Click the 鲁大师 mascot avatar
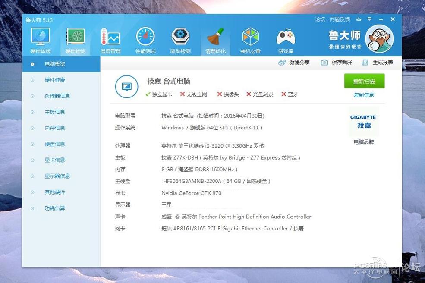Screen dimensions: 425x283 click(379, 38)
